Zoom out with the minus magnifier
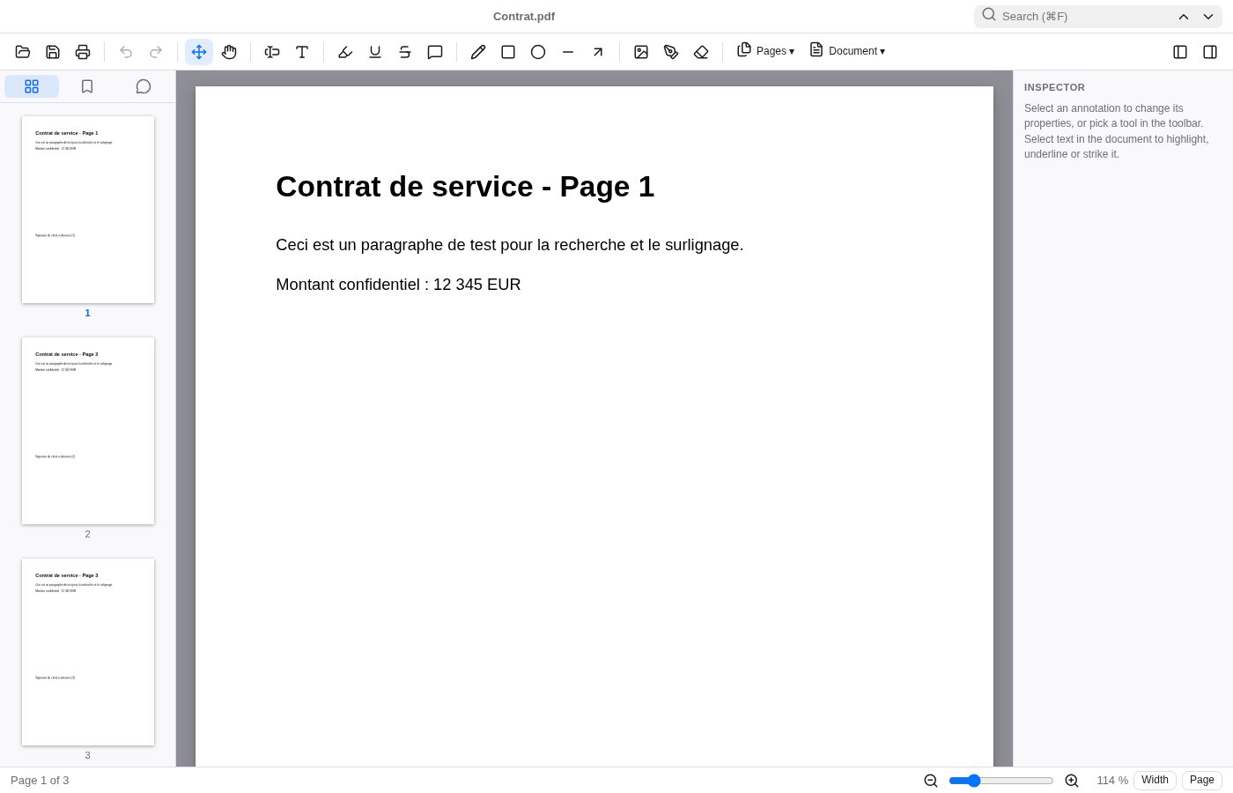 [931, 781]
